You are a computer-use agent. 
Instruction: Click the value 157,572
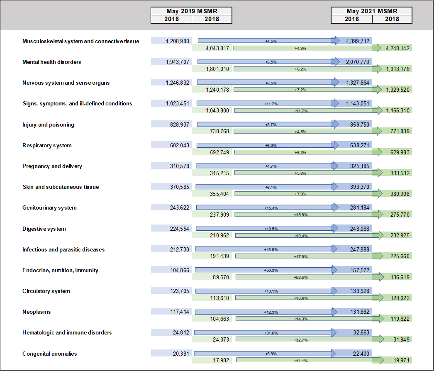pyautogui.click(x=360, y=270)
